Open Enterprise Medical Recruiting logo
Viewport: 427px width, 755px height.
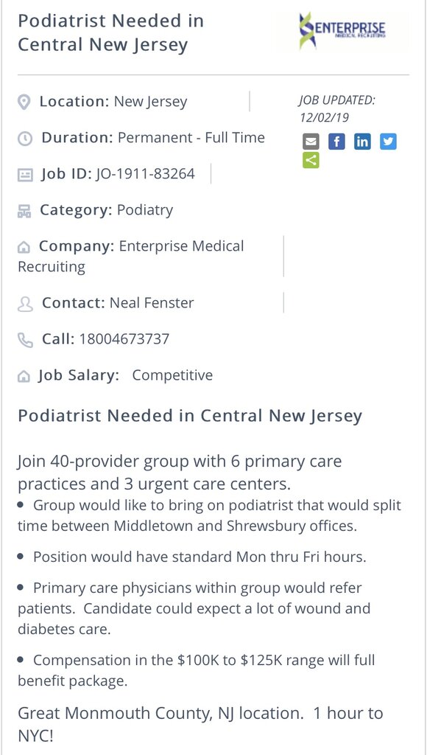tap(342, 30)
